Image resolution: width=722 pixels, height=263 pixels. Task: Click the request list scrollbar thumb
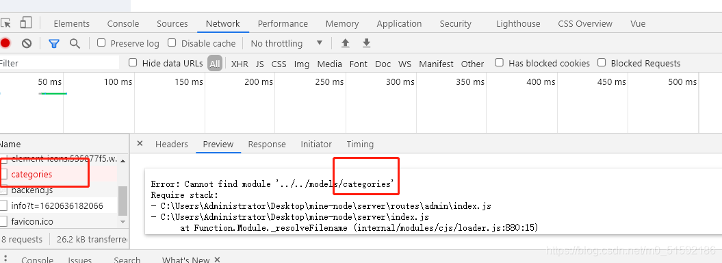[x=123, y=201]
